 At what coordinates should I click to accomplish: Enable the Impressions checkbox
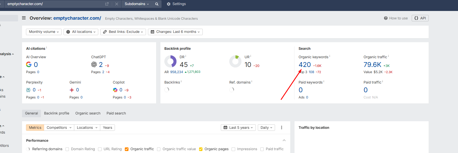coord(233,149)
